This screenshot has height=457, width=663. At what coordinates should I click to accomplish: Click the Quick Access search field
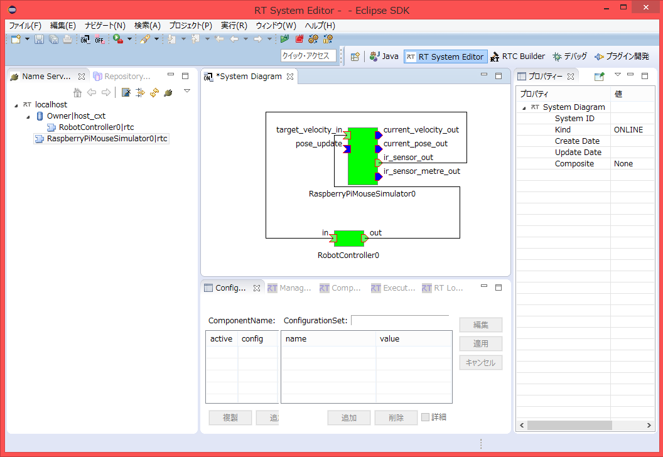pyautogui.click(x=306, y=56)
